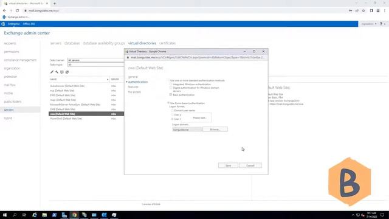Viewport: 389px width, 219px height.
Task: Switch to the servers tab
Action: (56, 43)
